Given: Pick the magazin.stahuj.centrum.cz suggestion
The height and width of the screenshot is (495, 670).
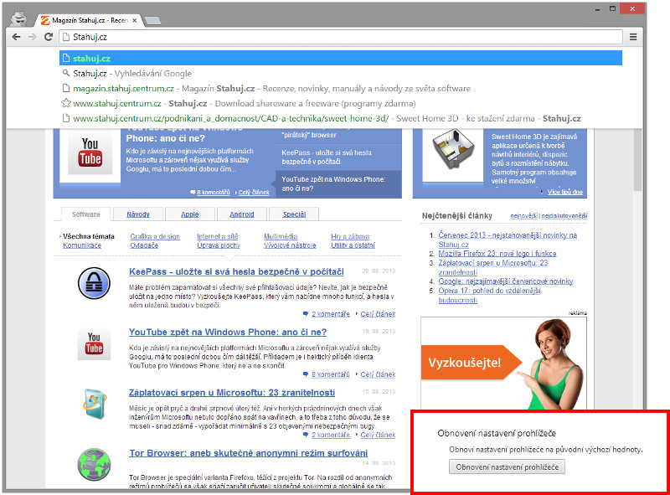Looking at the screenshot, I should [x=341, y=89].
